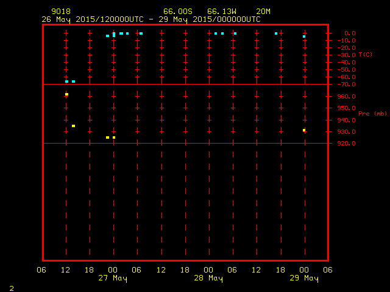Click the station ID 9018 label
This screenshot has height=292, width=390.
[60, 12]
